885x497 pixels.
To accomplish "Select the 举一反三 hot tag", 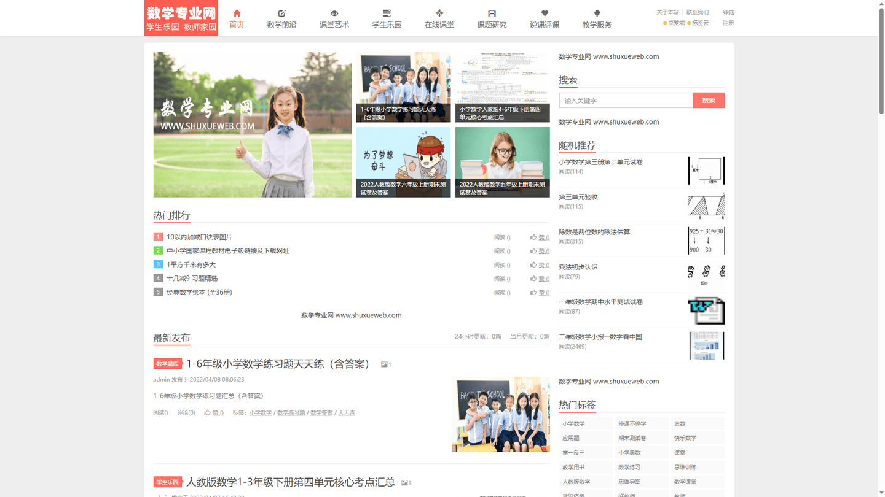I will 586,453.
